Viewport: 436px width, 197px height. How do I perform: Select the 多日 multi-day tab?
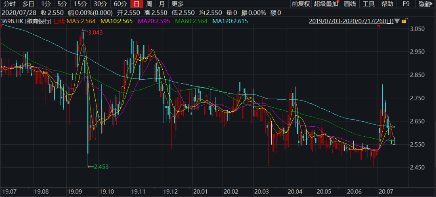coord(28,4)
